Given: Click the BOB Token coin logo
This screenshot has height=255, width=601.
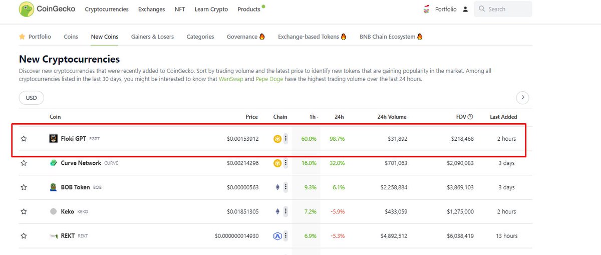Looking at the screenshot, I should 54,187.
